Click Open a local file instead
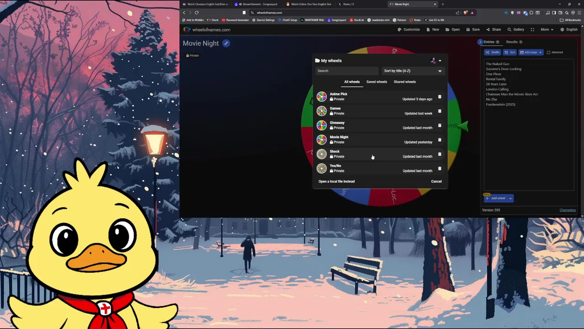Image resolution: width=584 pixels, height=329 pixels. (336, 181)
